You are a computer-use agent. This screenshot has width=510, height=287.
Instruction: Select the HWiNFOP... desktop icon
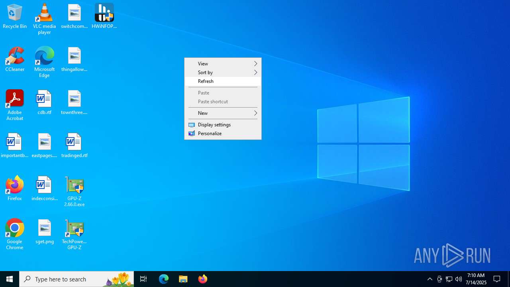(x=104, y=17)
